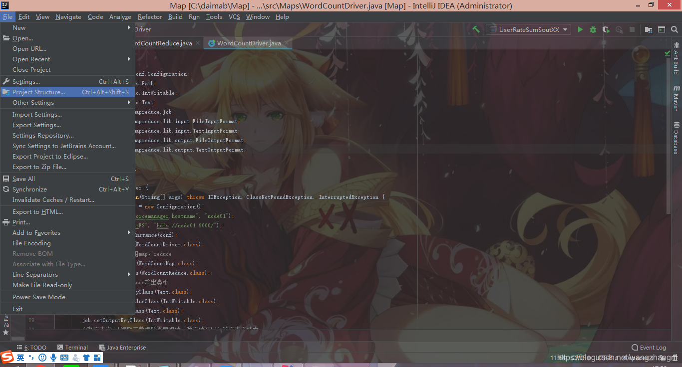Image resolution: width=682 pixels, height=367 pixels.
Task: Click the Run Anything toolbar icon
Action: click(x=662, y=29)
